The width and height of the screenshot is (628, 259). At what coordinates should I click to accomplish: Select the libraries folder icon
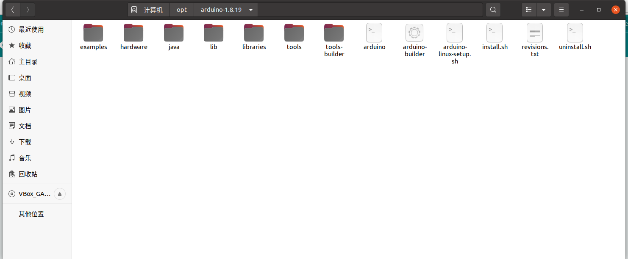pos(254,33)
